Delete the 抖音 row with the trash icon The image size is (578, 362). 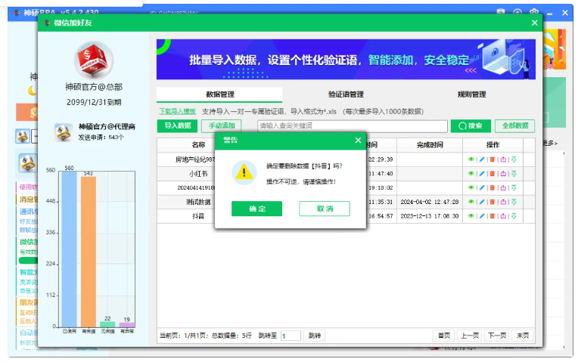click(492, 216)
